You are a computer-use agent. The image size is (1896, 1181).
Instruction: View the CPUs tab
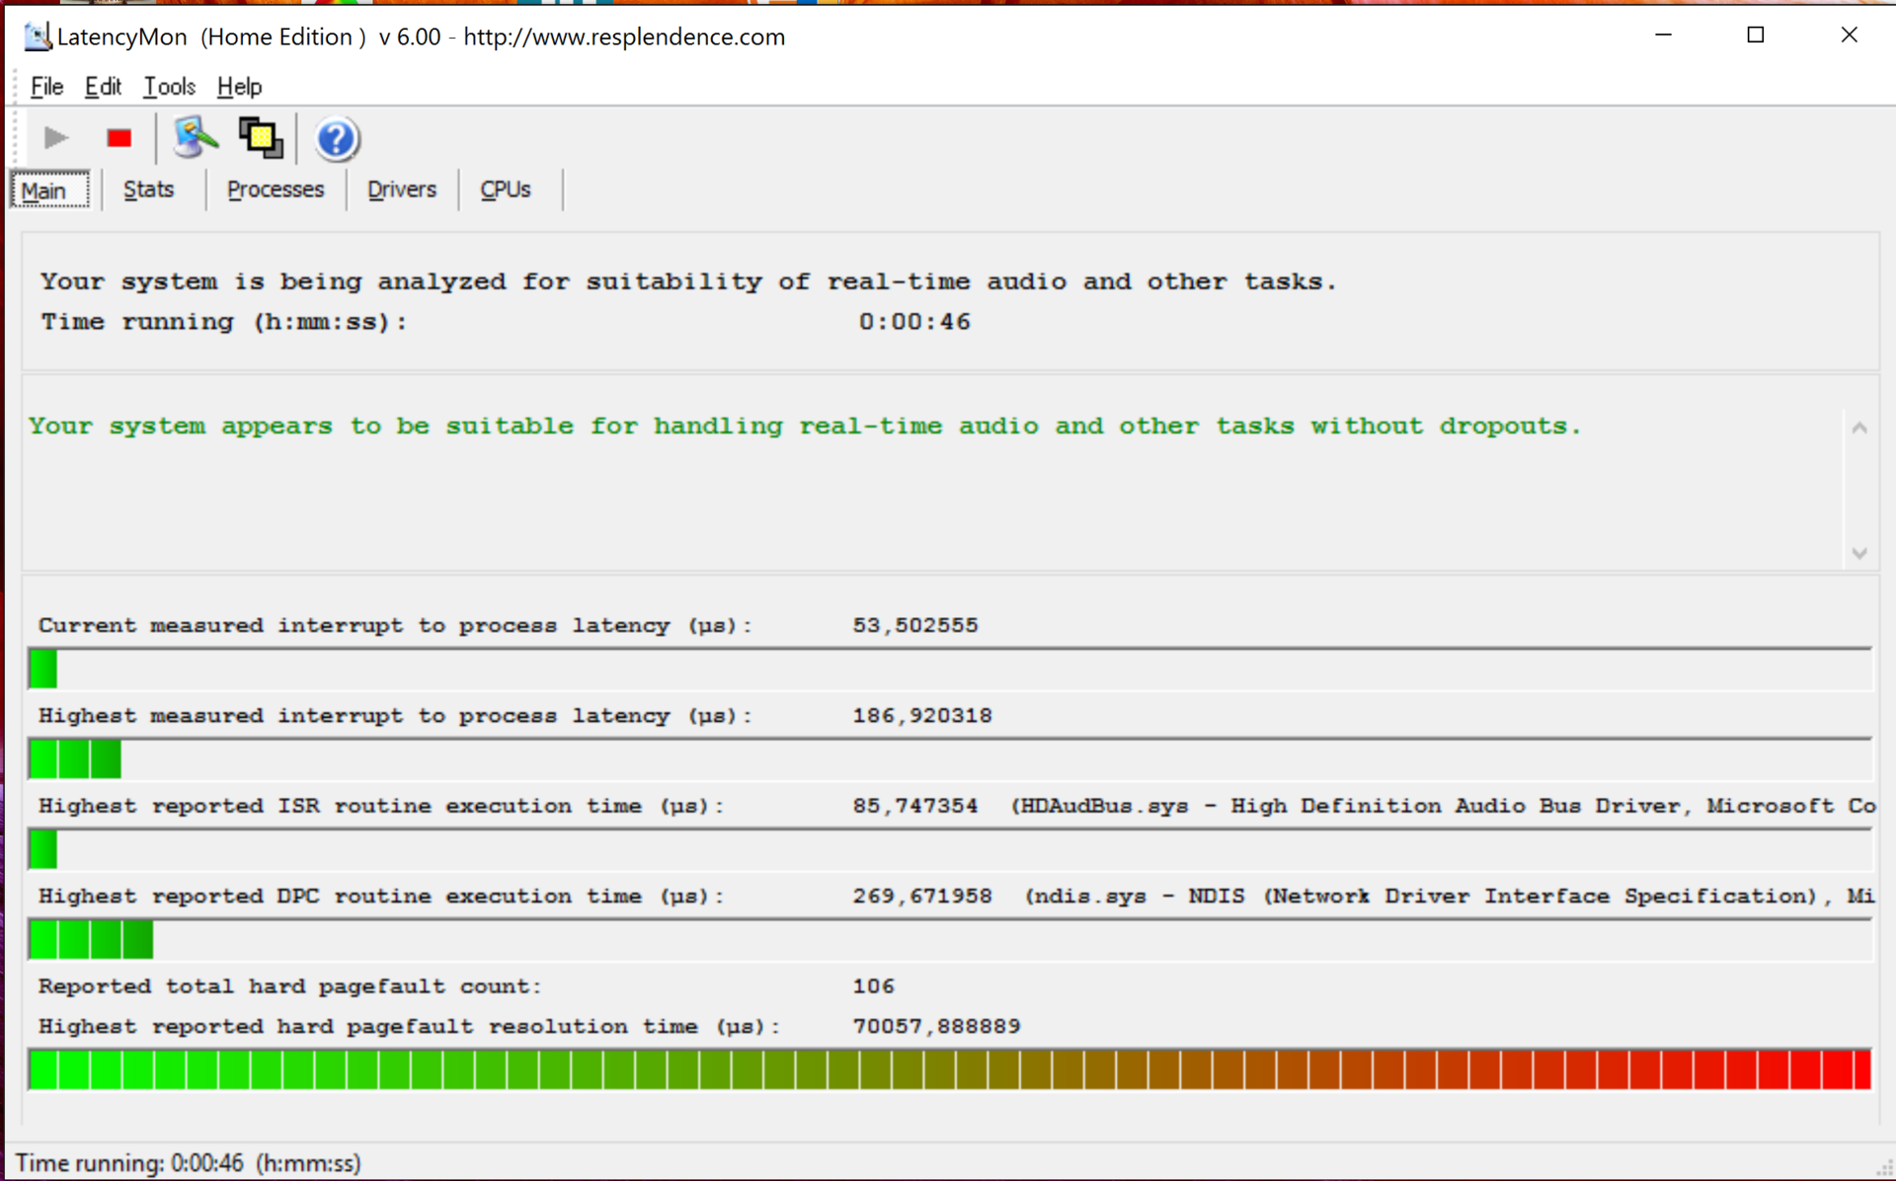(x=505, y=190)
